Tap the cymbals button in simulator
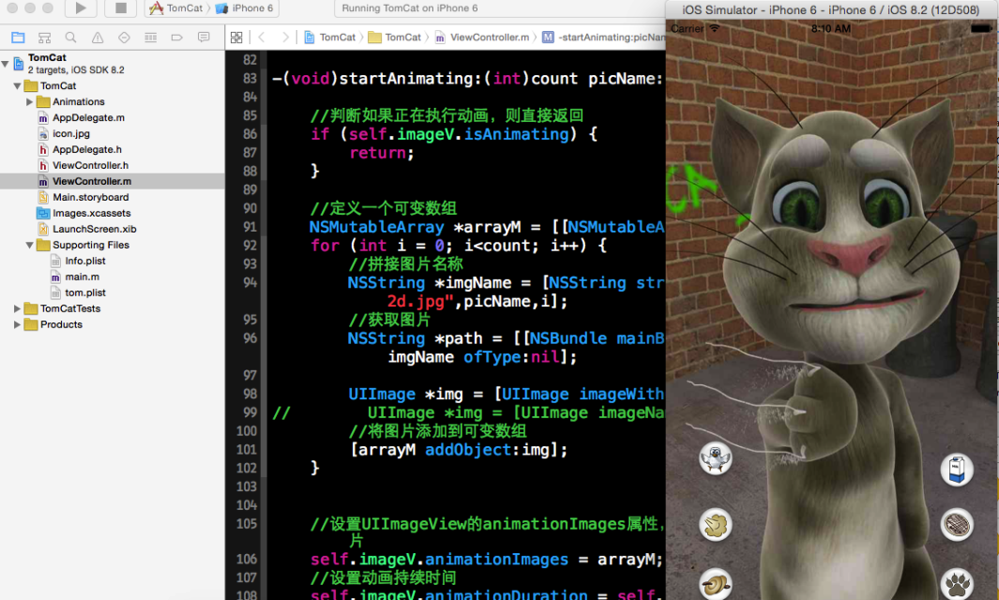The width and height of the screenshot is (999, 600). [716, 584]
